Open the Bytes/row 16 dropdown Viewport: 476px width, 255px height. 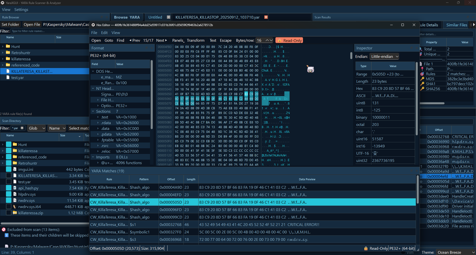click(264, 41)
